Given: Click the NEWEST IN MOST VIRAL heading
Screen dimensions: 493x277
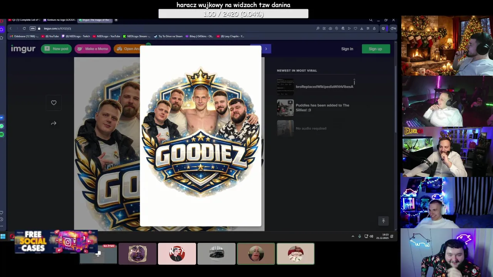Looking at the screenshot, I should tap(297, 70).
